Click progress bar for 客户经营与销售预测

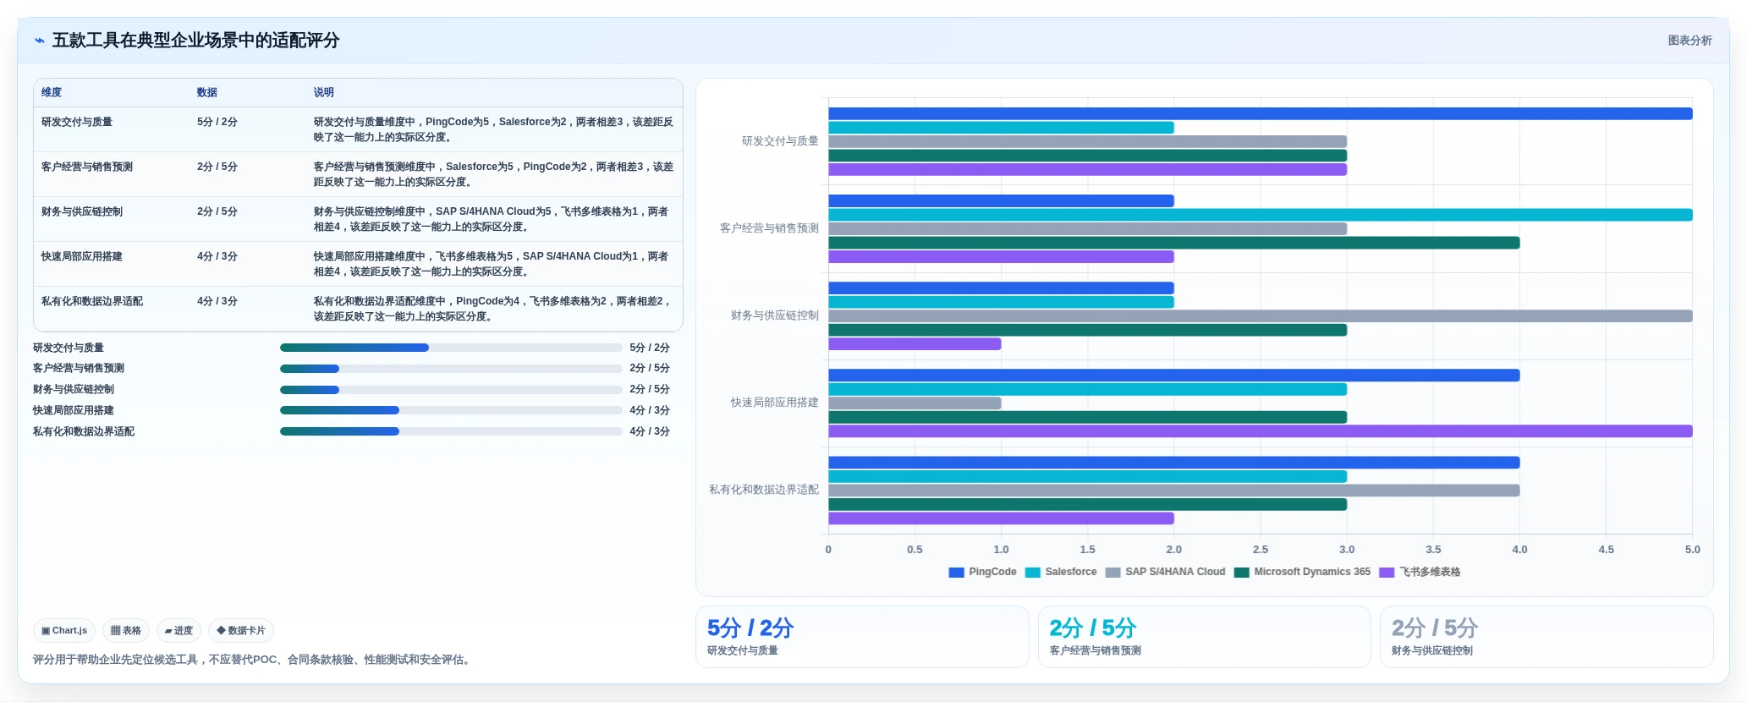tap(451, 369)
